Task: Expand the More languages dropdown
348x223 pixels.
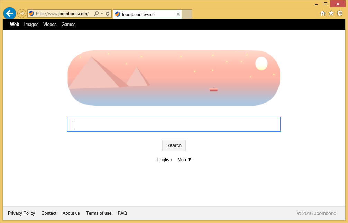Action: click(184, 160)
